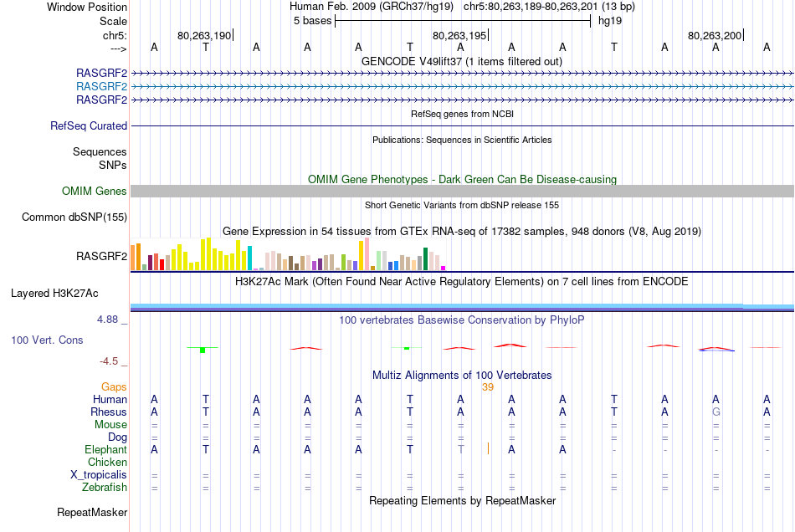Click the orange insertion bar in Elephant row
Image resolution: width=795 pixels, height=532 pixels.
point(488,448)
